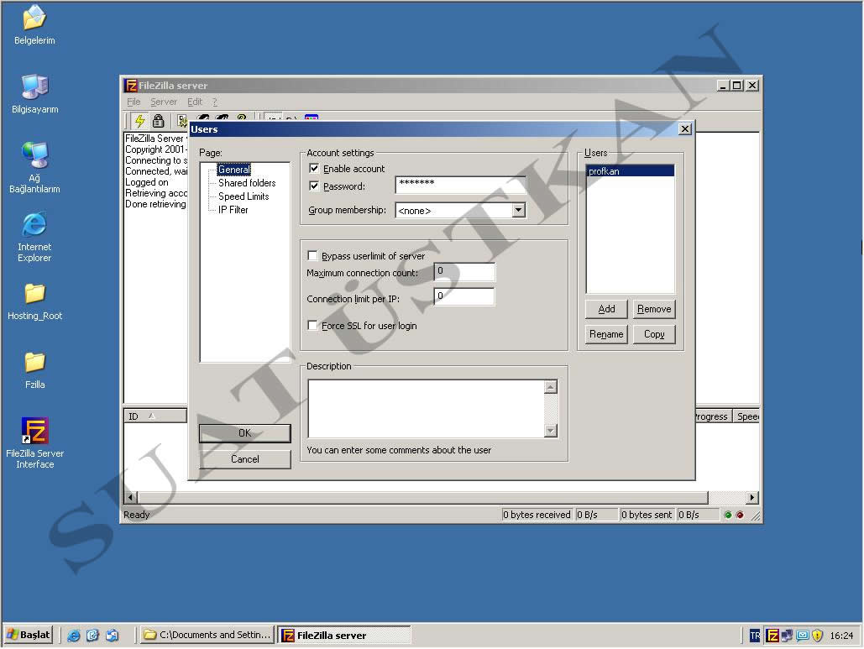Click the Connection limit per IP field
This screenshot has width=864, height=649.
tap(464, 297)
